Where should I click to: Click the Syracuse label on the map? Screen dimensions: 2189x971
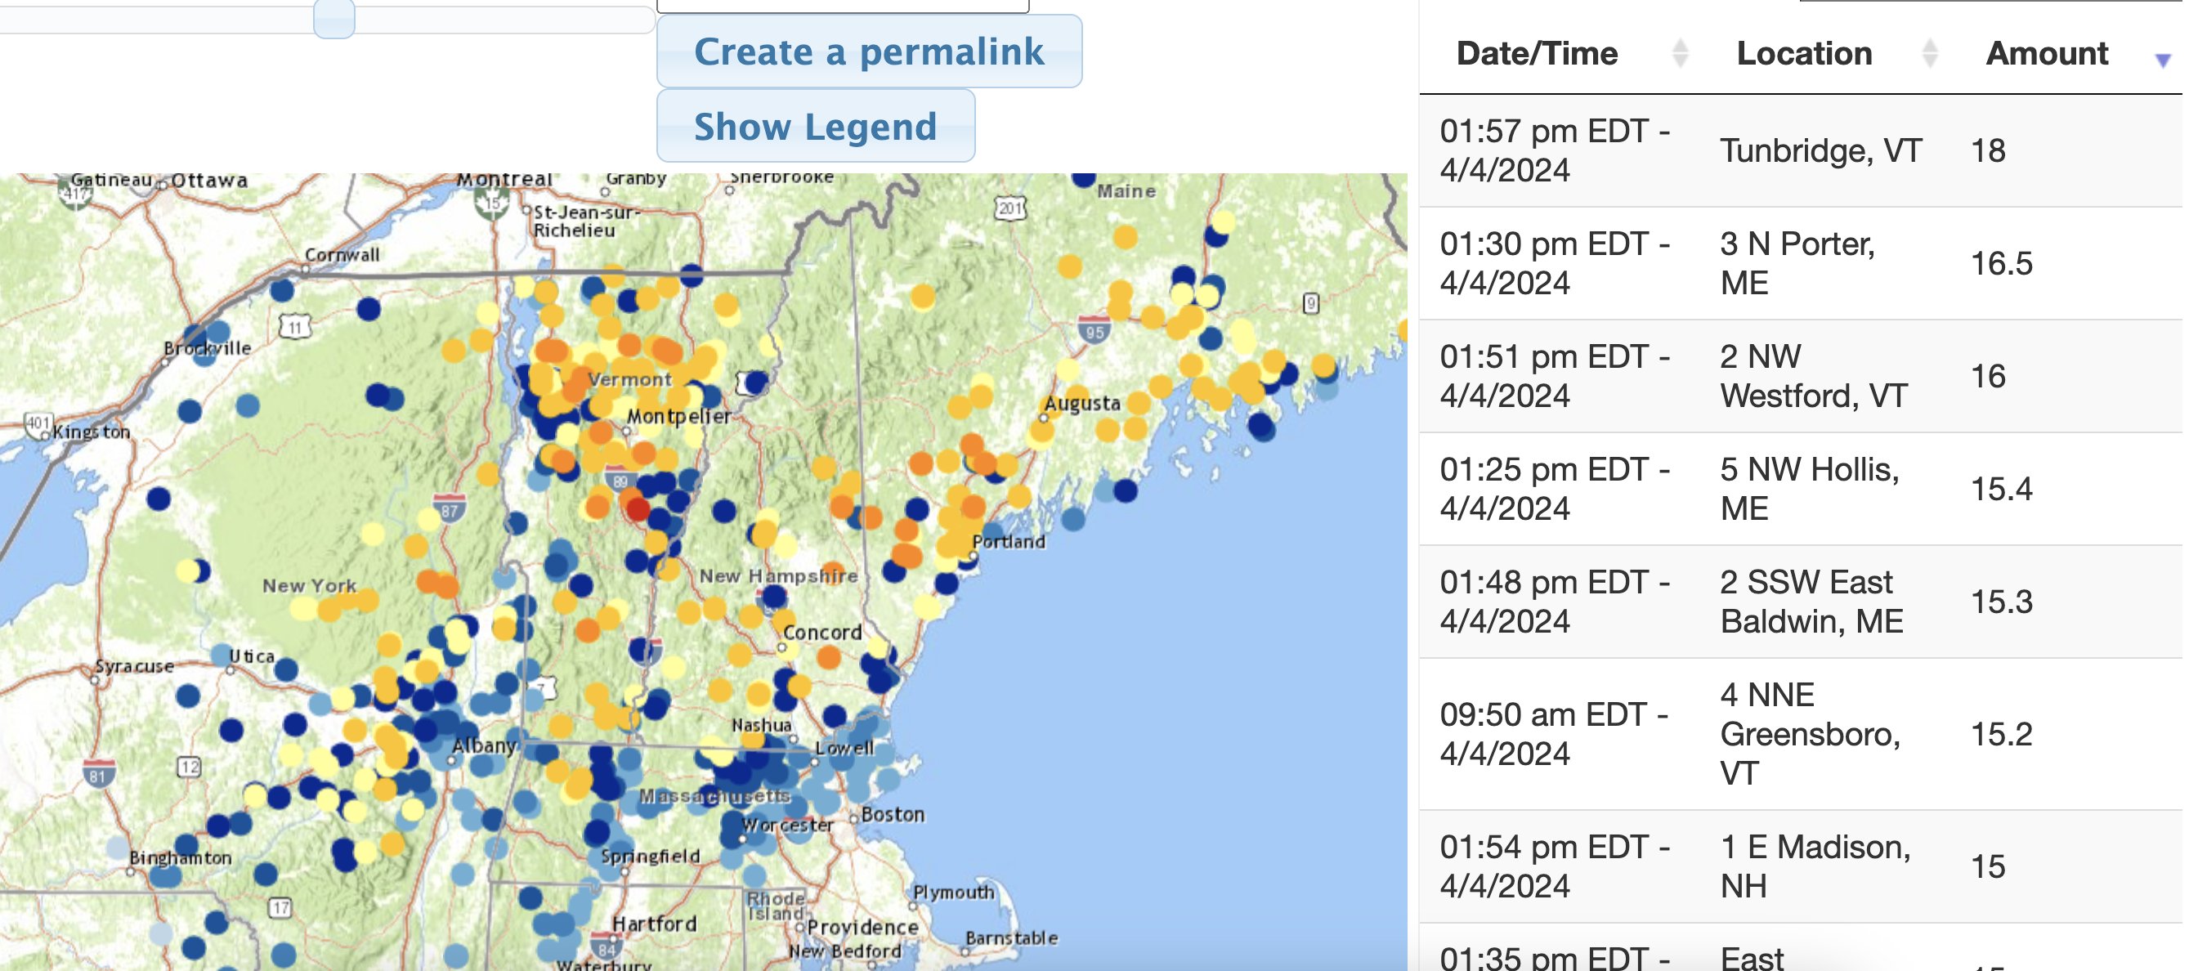tap(134, 666)
